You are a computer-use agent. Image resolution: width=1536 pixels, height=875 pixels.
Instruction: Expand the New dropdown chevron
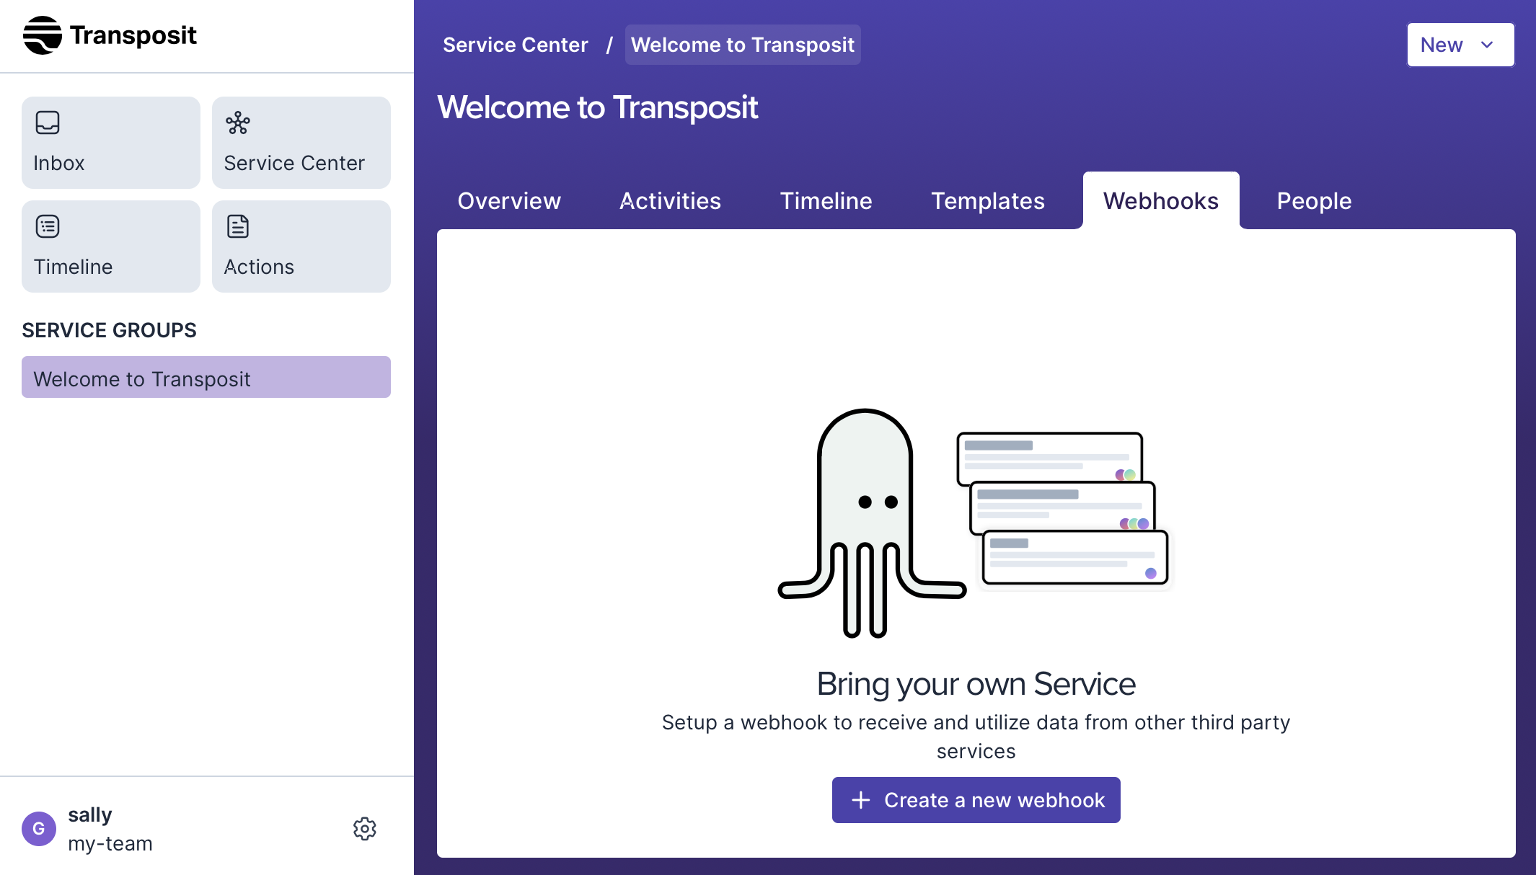click(1487, 45)
